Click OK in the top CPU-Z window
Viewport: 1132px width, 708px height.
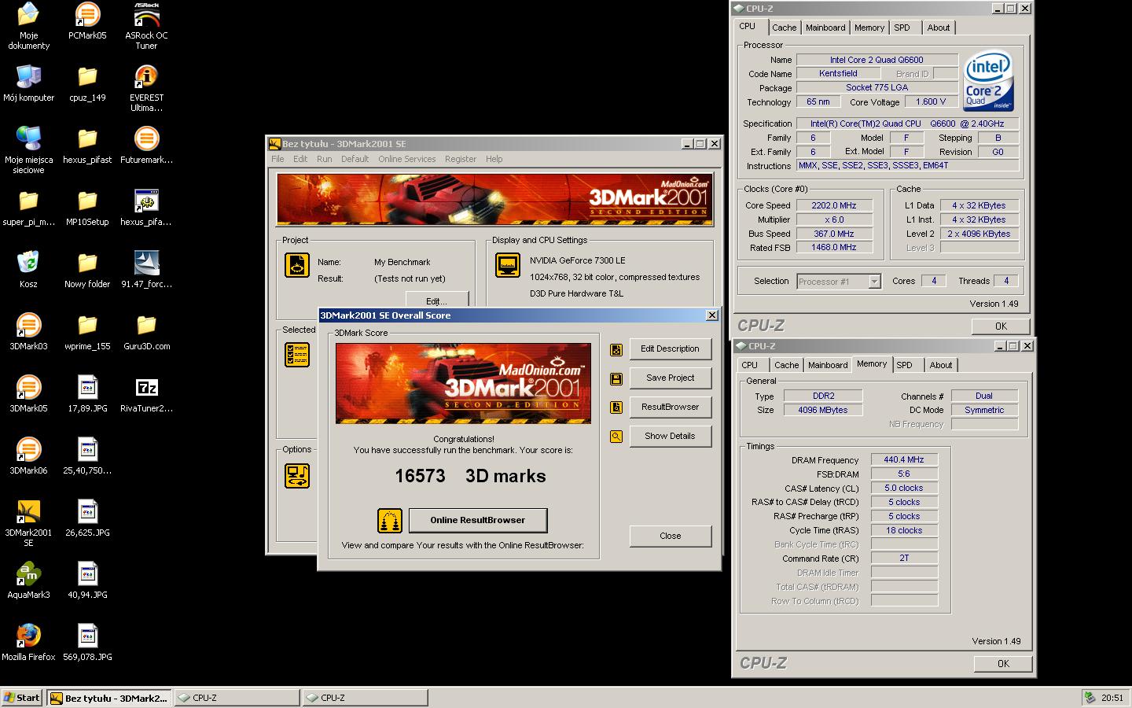pyautogui.click(x=1001, y=326)
